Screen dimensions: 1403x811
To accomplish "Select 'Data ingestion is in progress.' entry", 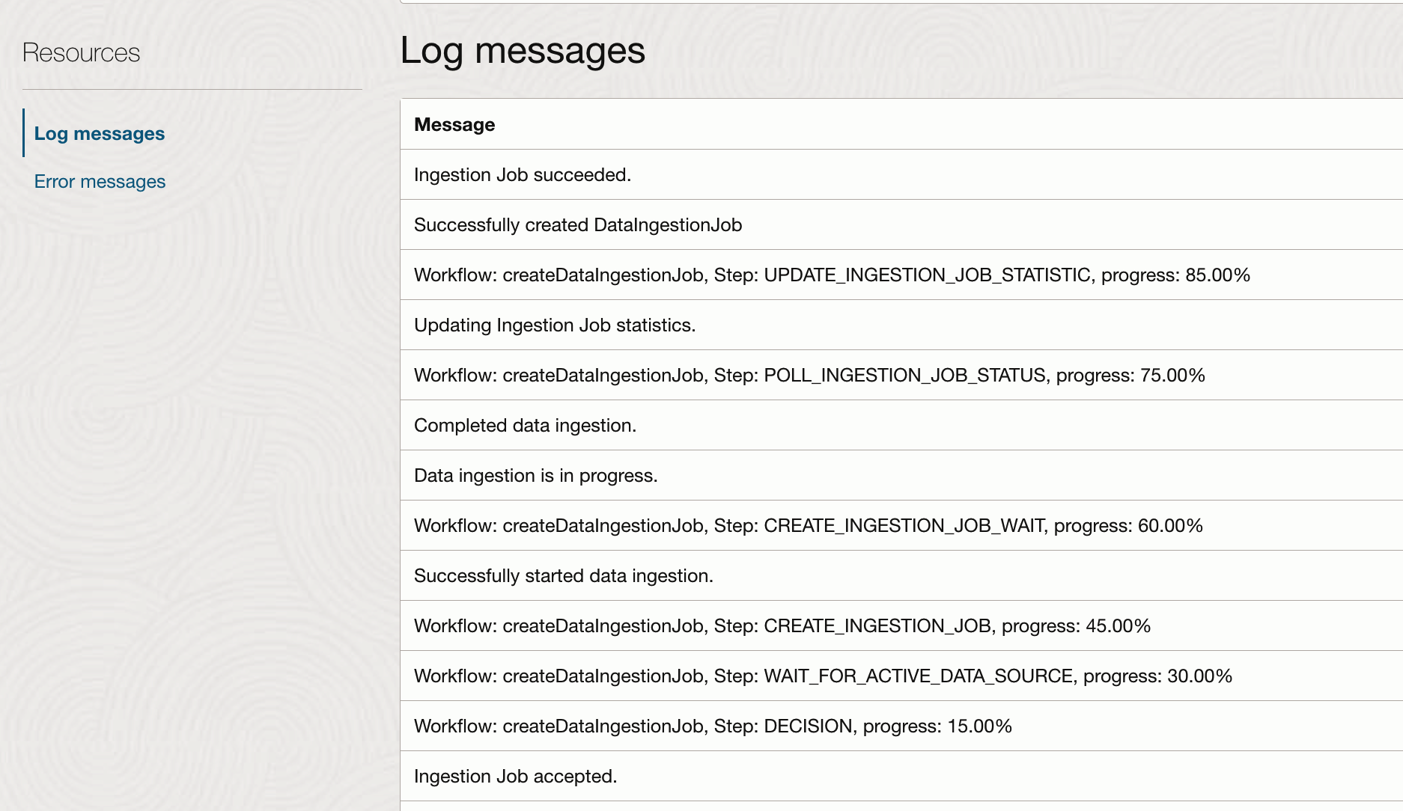I will point(535,476).
